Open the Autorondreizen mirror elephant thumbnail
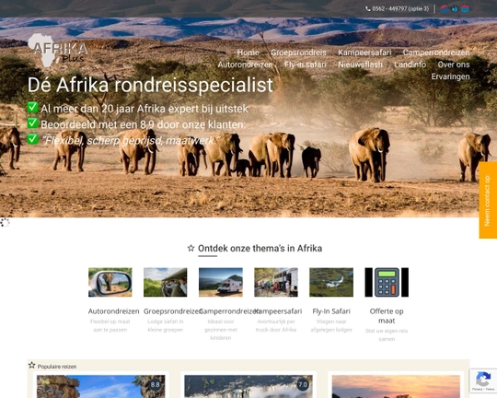 click(x=110, y=282)
